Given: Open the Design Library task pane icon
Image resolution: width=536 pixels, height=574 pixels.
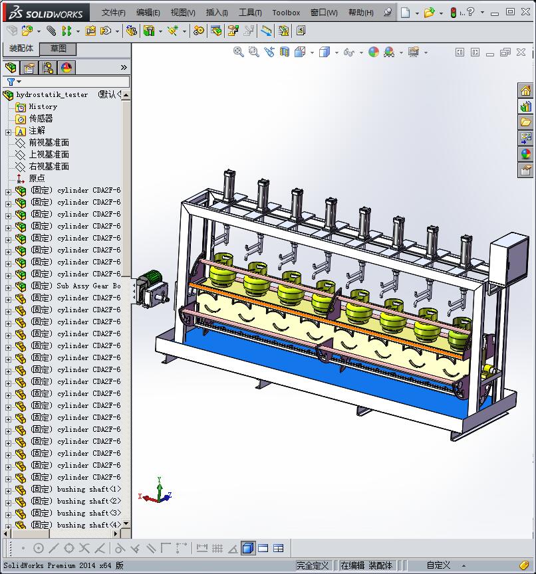Looking at the screenshot, I should [x=525, y=106].
